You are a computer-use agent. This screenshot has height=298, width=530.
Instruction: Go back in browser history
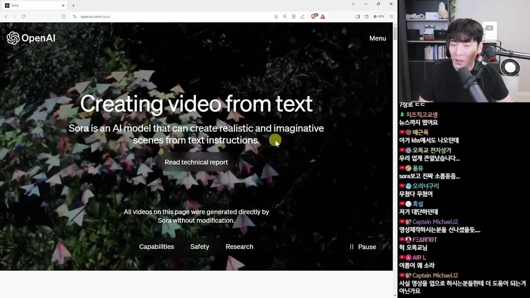(6, 17)
